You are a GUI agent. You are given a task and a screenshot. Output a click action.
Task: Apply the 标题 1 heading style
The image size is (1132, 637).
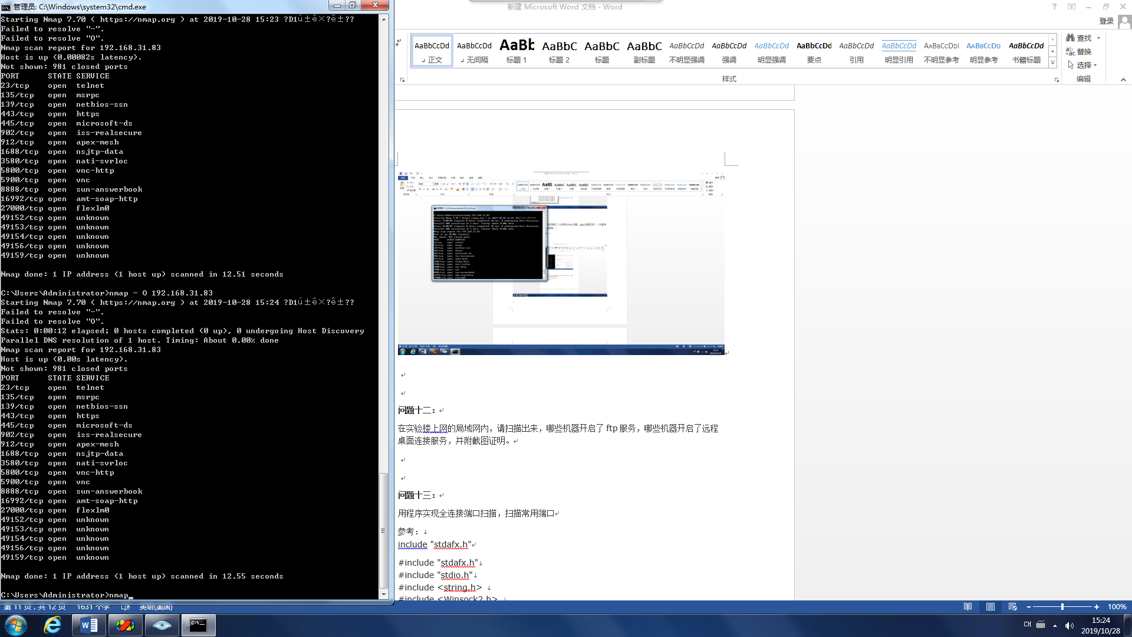pos(516,51)
